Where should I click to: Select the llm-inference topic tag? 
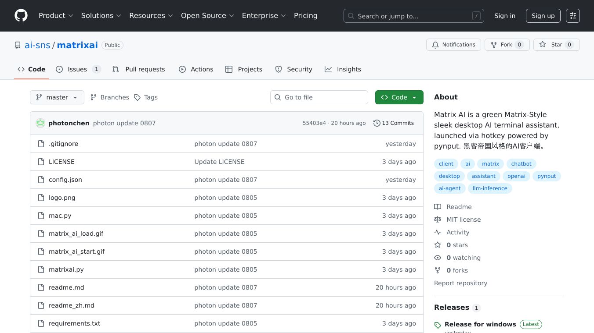(489, 188)
